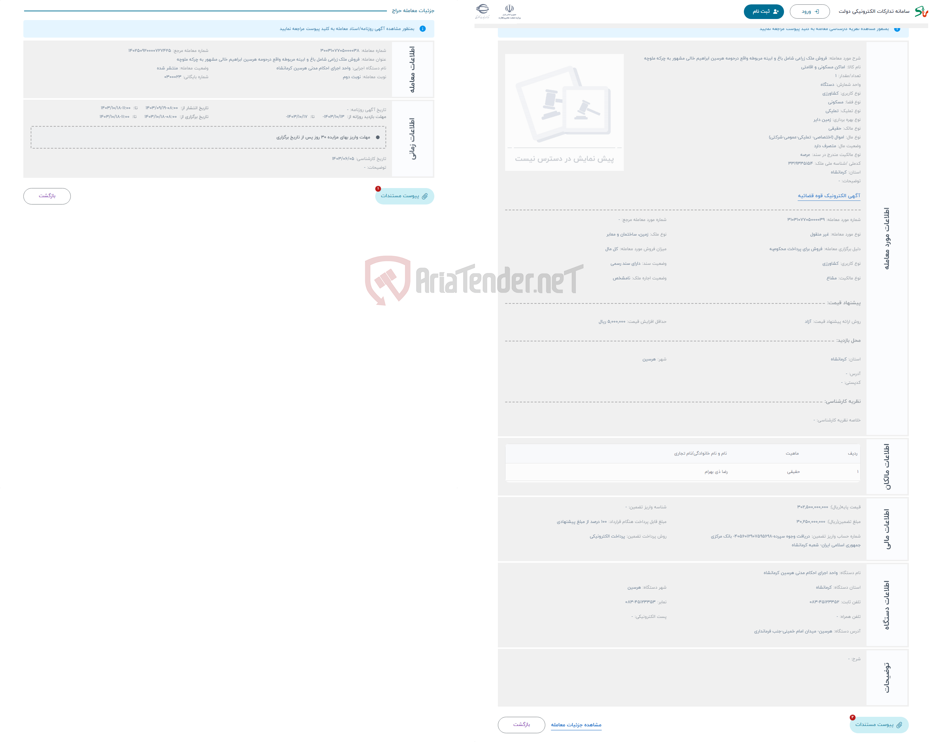Click the بازگشت button on left panel
Viewport: 949px width, 742px height.
49,196
